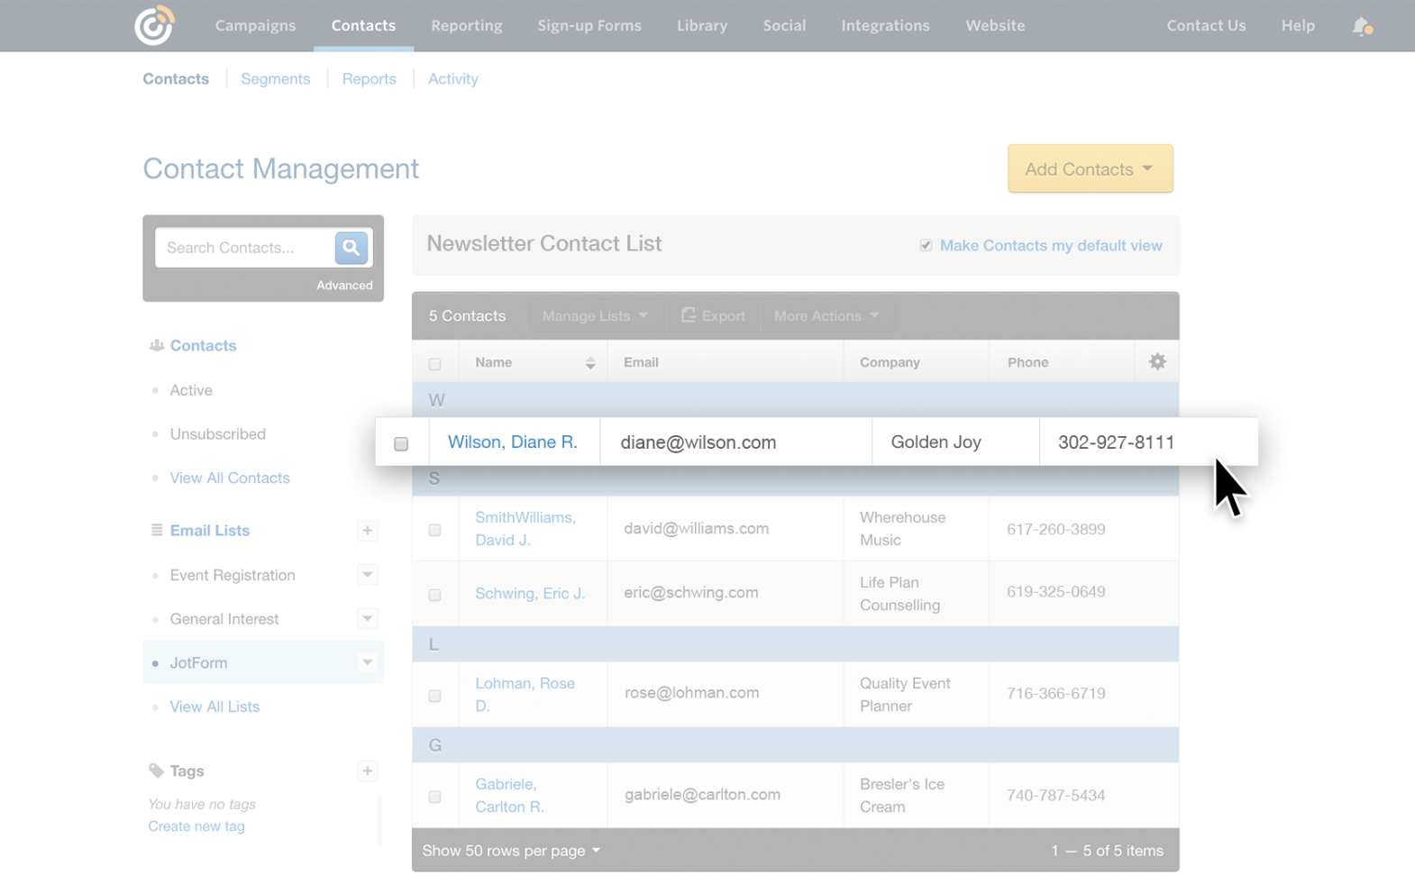Click the Constant Contact logo icon

click(154, 25)
